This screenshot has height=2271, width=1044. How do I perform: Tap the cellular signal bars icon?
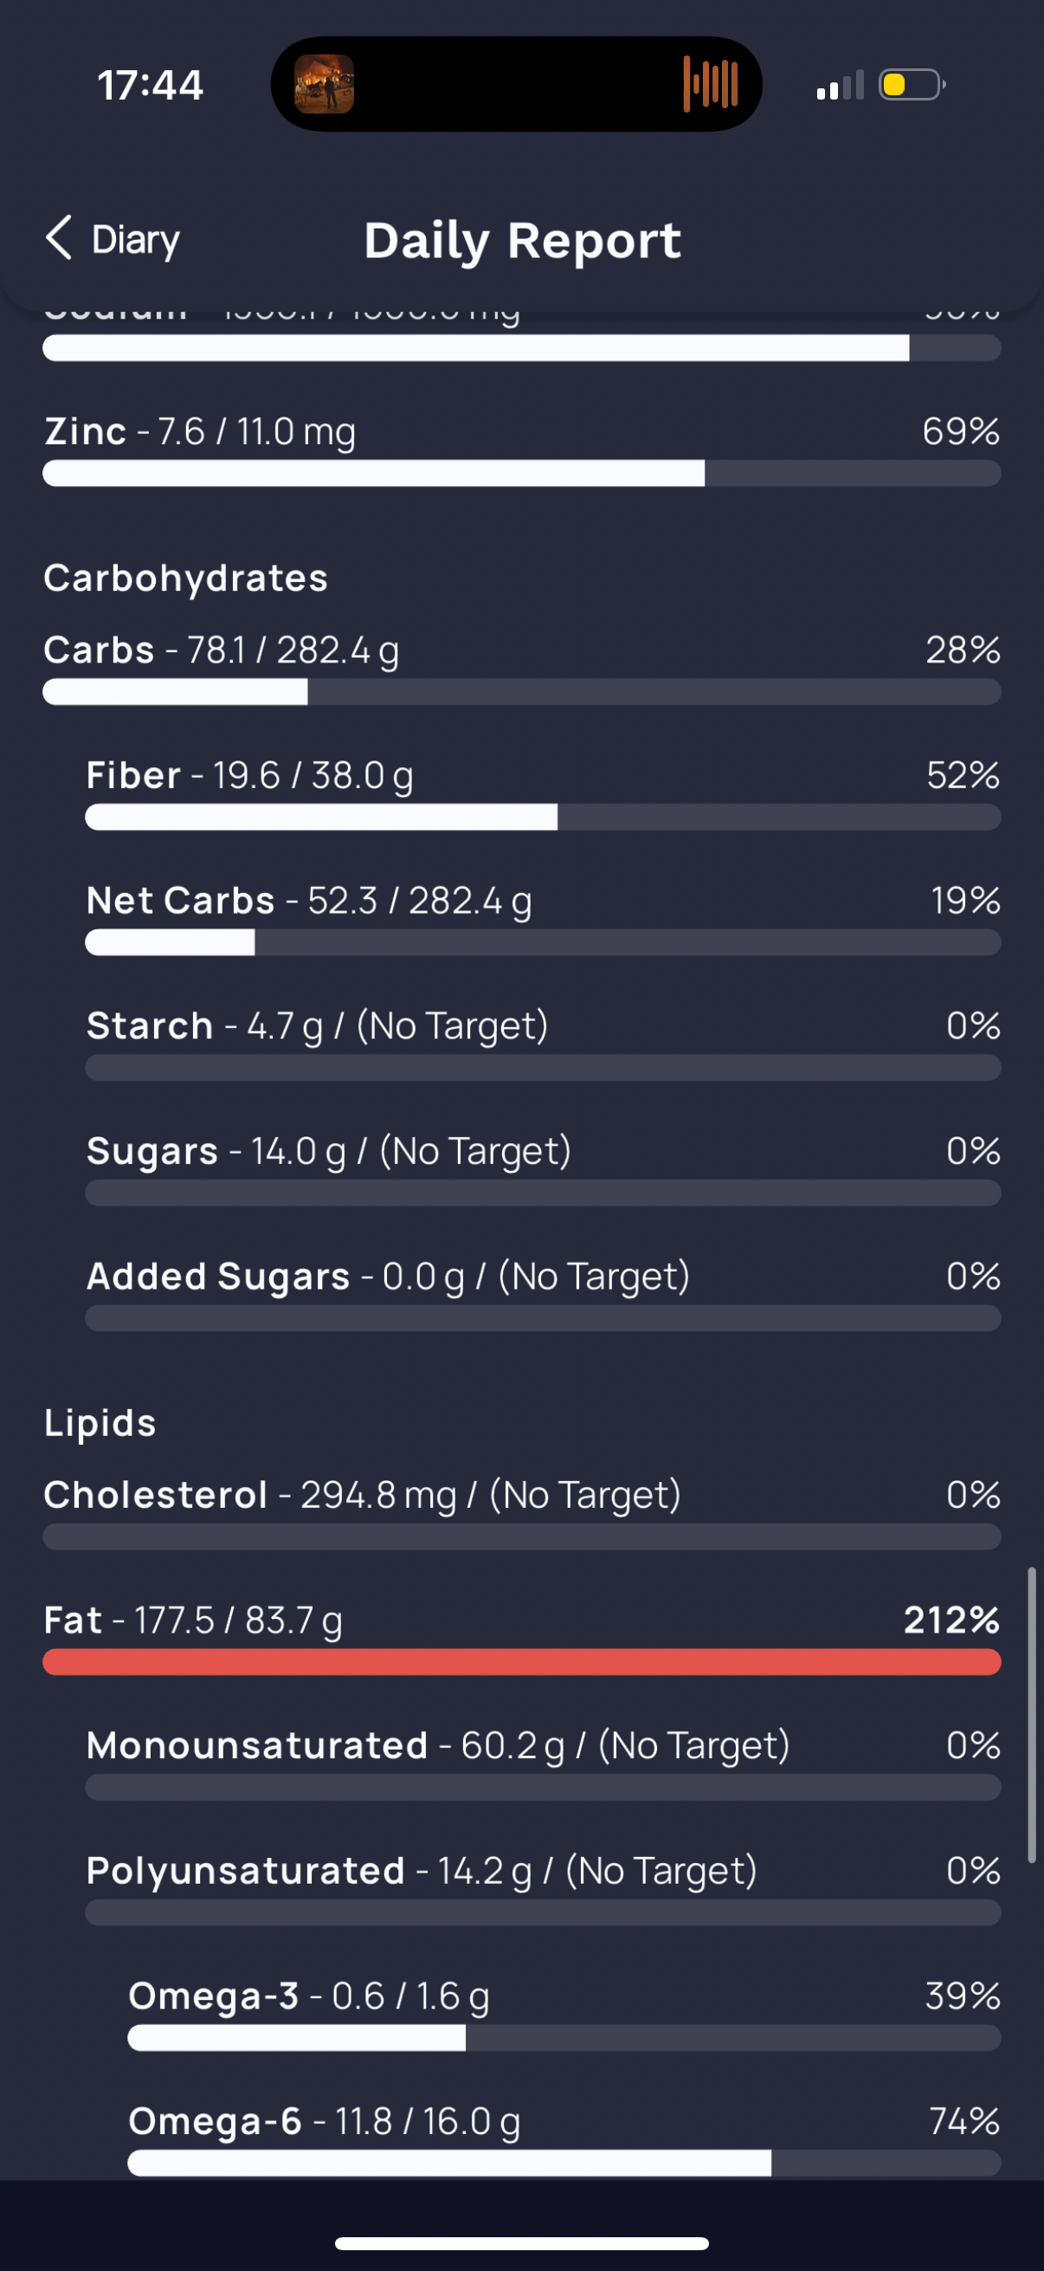(840, 86)
